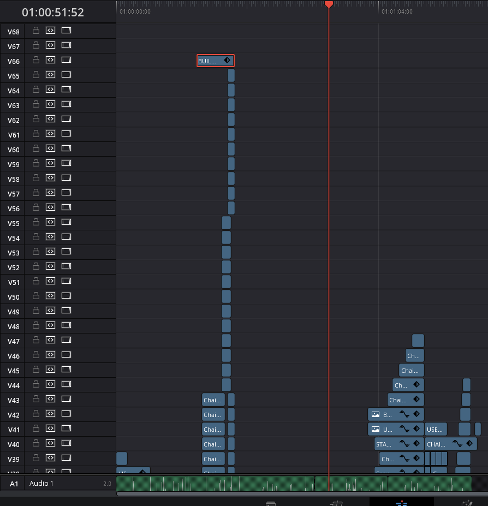Toggle auto select on track V40
Image resolution: width=488 pixels, height=506 pixels.
(50, 443)
